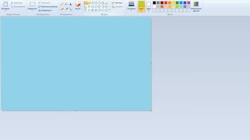Select the Color picker eyedropper tool
This screenshot has width=250, height=140.
pos(66,9)
